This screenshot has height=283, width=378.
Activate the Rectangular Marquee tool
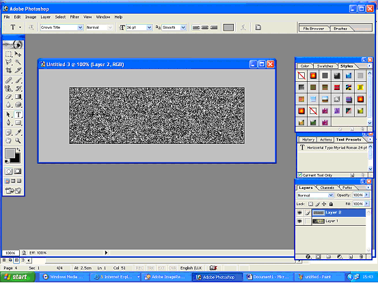coord(9,54)
